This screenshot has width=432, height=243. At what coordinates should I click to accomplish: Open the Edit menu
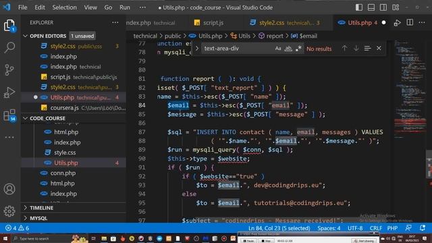click(40, 7)
